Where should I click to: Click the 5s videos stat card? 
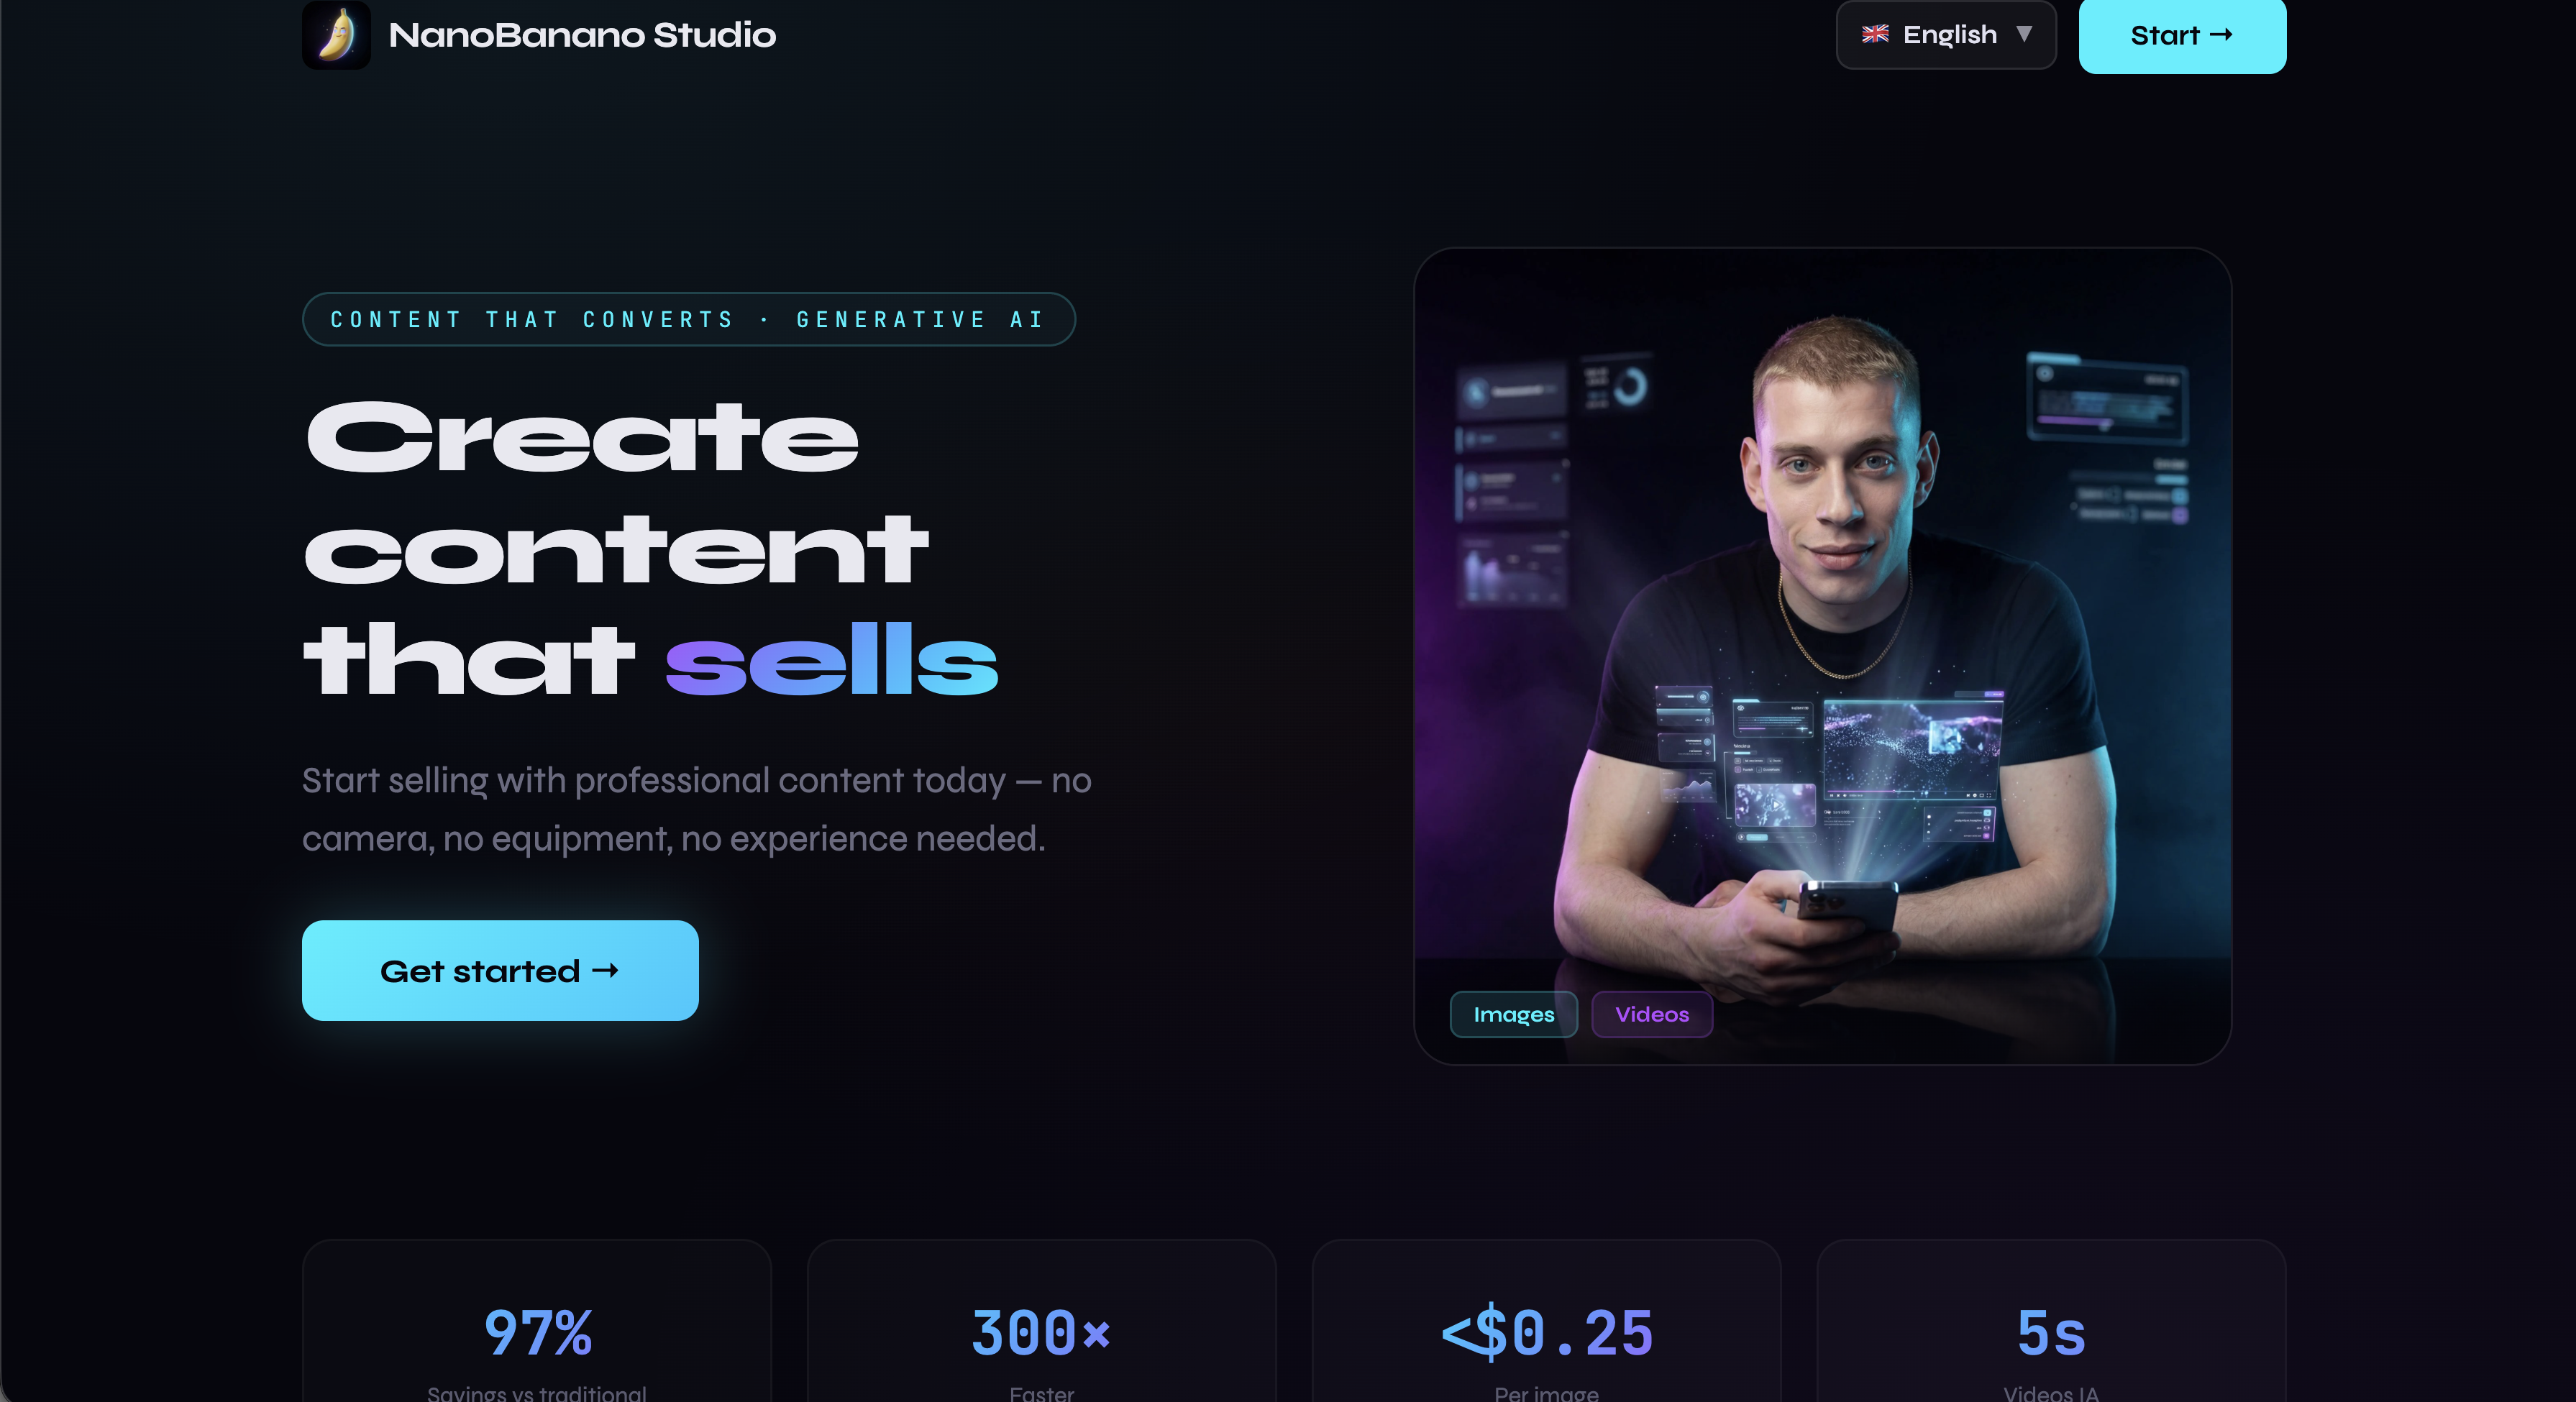point(2051,1321)
